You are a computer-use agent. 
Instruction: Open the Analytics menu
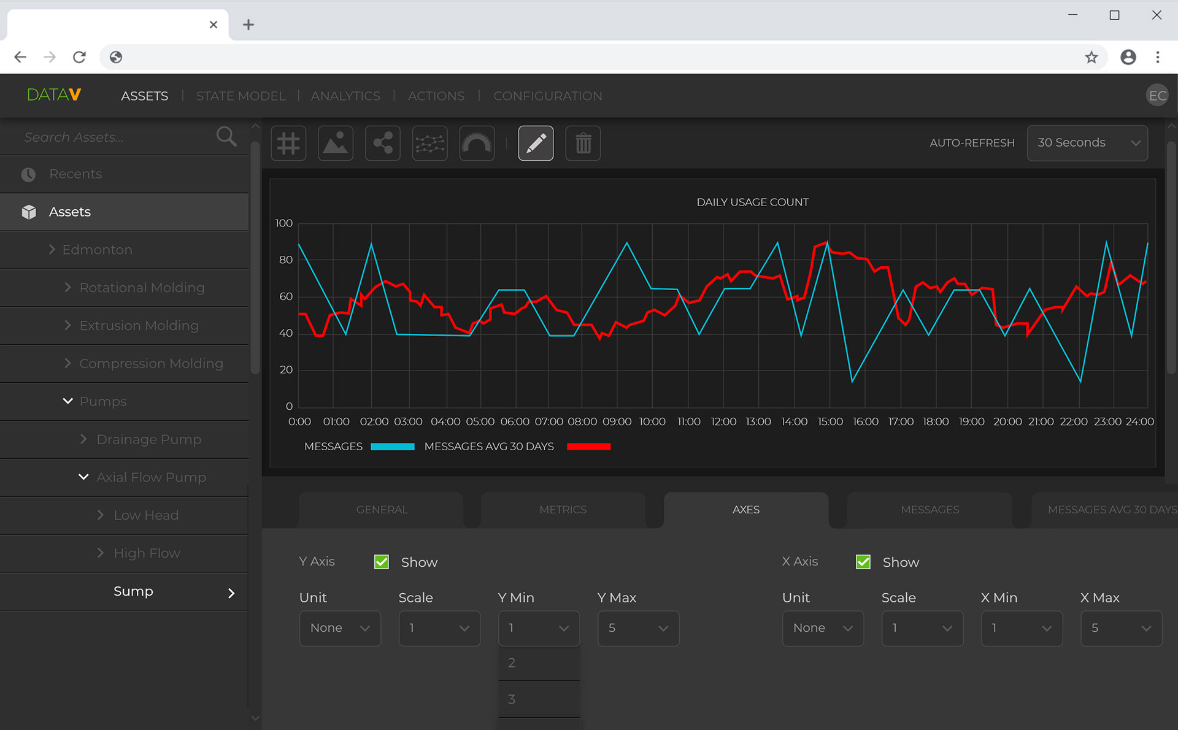tap(345, 96)
